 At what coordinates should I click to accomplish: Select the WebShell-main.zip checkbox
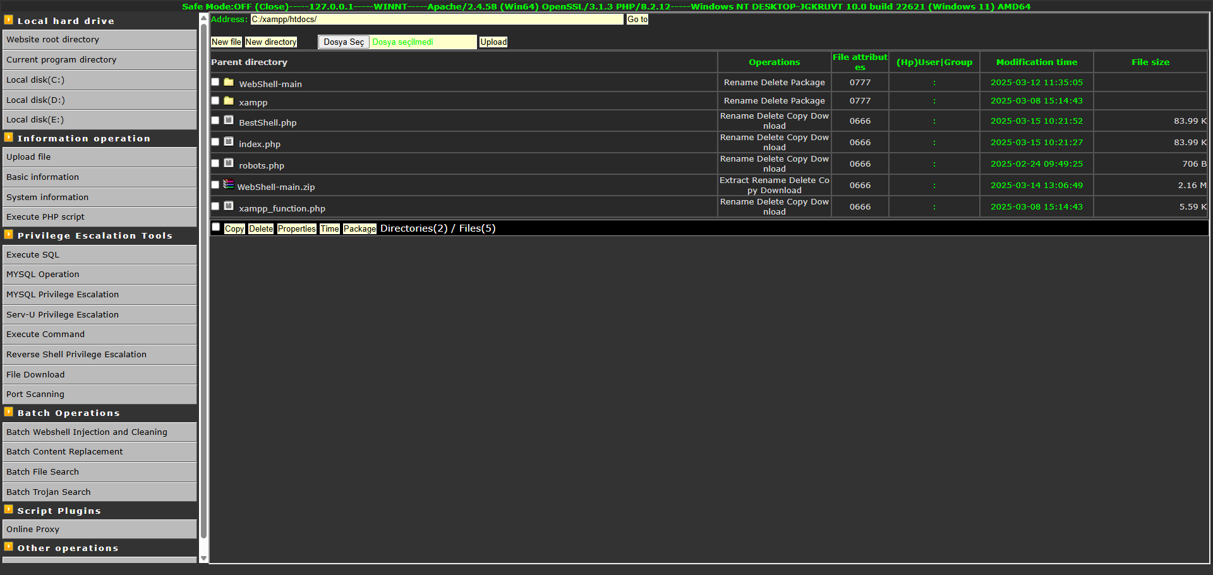tap(215, 184)
